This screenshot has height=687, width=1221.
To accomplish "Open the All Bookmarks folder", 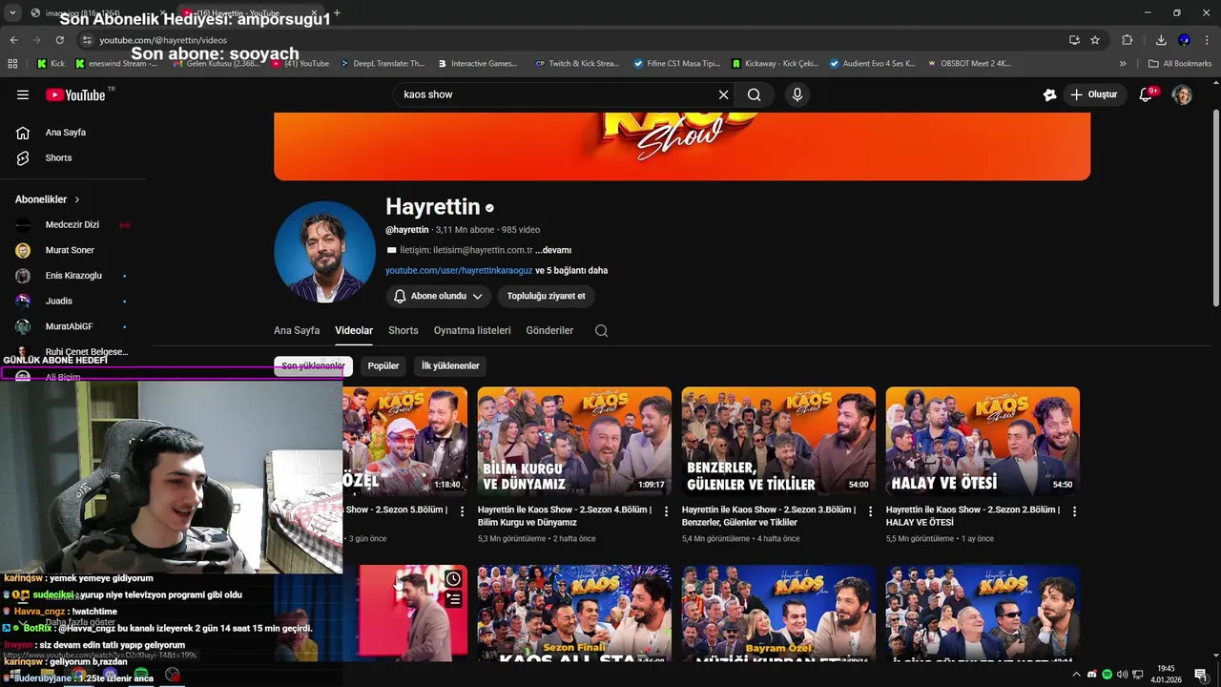I will point(1180,64).
